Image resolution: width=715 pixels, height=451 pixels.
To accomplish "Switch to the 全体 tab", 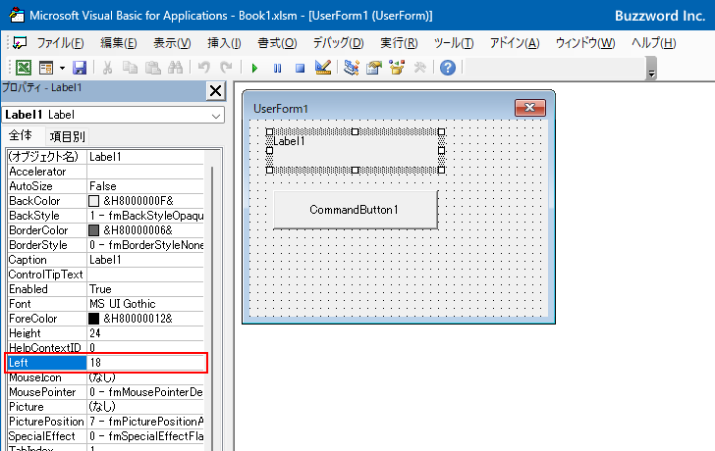I will coord(21,135).
